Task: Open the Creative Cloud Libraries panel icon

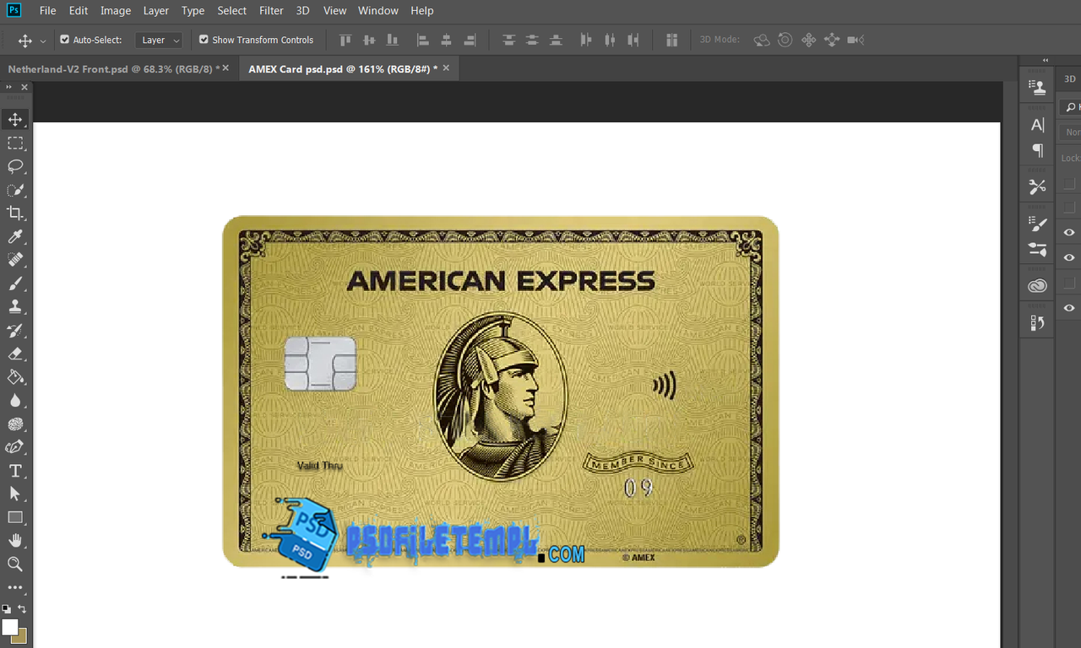Action: 1037,286
